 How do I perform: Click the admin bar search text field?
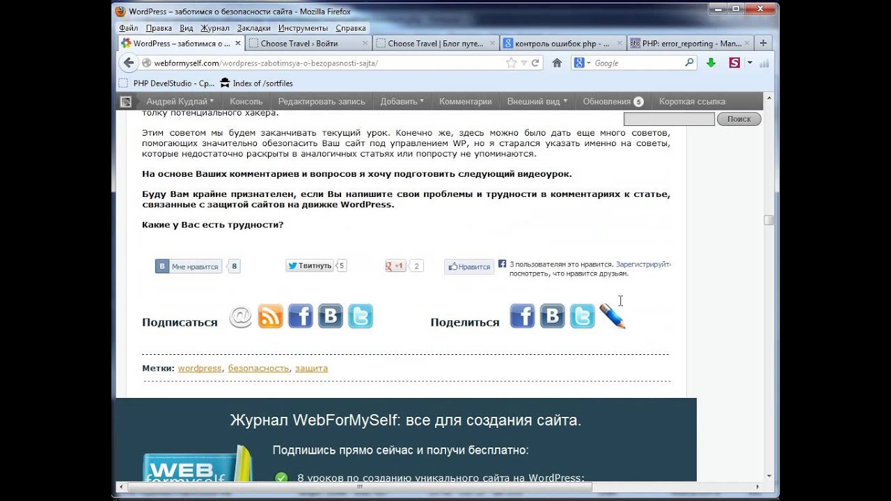[x=669, y=119]
